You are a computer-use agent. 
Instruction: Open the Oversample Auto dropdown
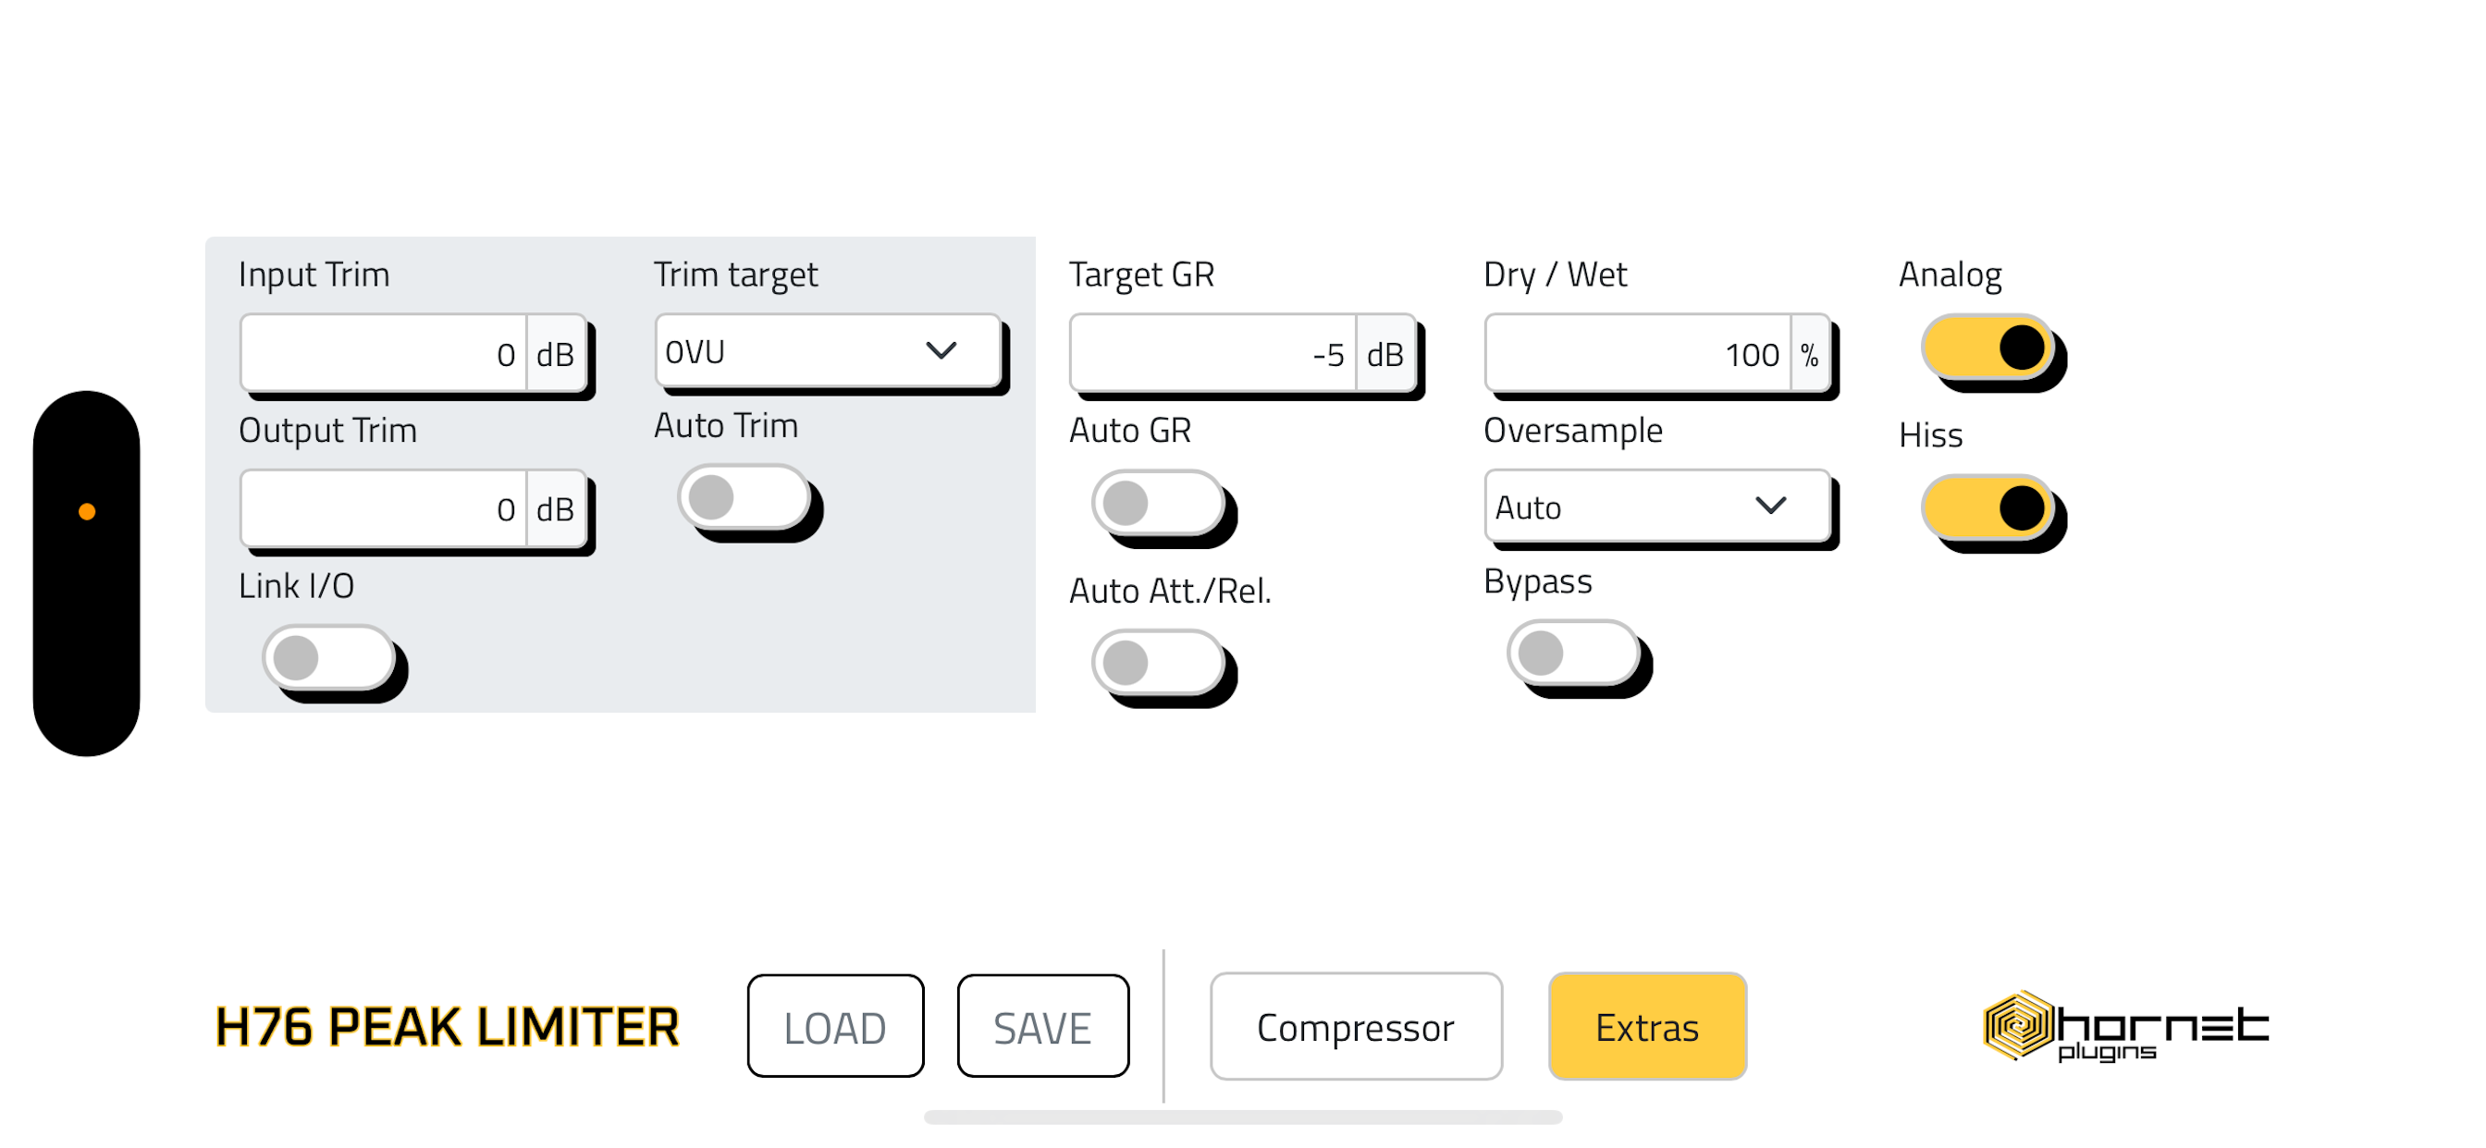click(x=1657, y=507)
